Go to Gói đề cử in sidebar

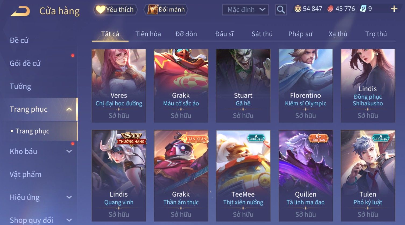pyautogui.click(x=25, y=63)
